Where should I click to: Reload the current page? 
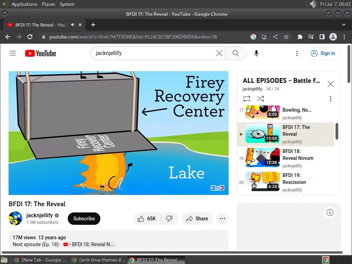pyautogui.click(x=30, y=37)
